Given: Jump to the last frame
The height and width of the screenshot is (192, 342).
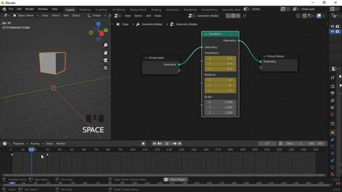Looking at the screenshot, I should tap(180, 143).
